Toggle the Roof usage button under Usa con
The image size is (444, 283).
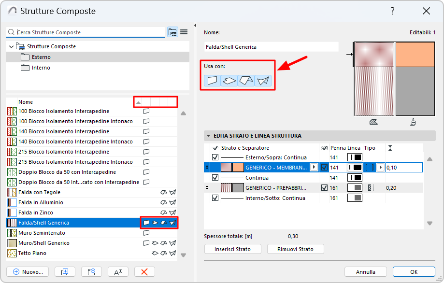[246, 81]
